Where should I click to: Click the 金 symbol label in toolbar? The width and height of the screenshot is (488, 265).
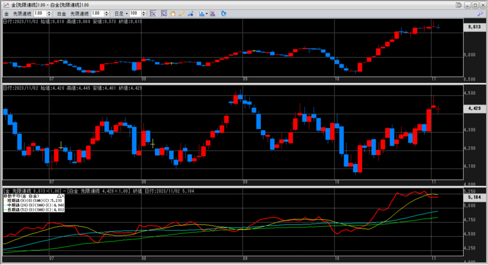coord(6,13)
